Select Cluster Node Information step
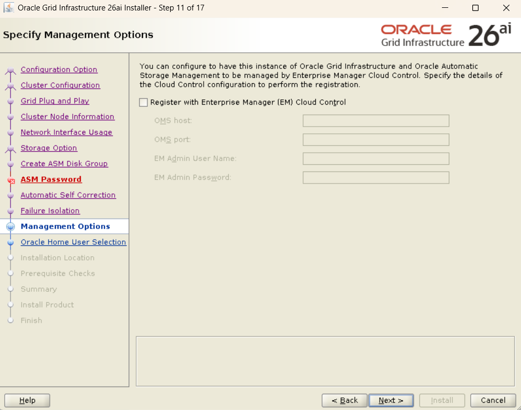Image resolution: width=521 pixels, height=410 pixels. tap(68, 117)
